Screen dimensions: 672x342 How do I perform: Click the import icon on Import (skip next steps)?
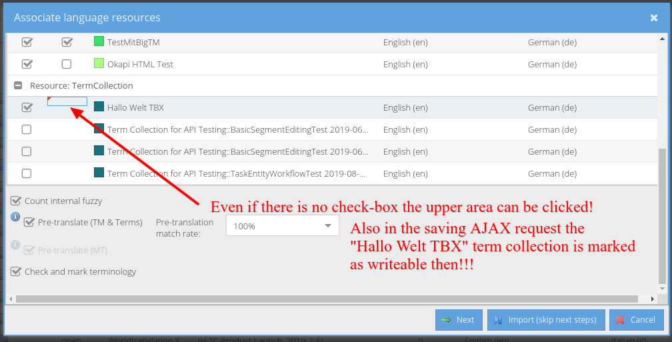coord(498,320)
